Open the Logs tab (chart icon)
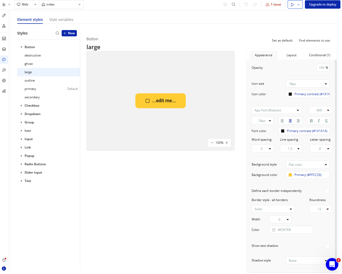 point(4,91)
